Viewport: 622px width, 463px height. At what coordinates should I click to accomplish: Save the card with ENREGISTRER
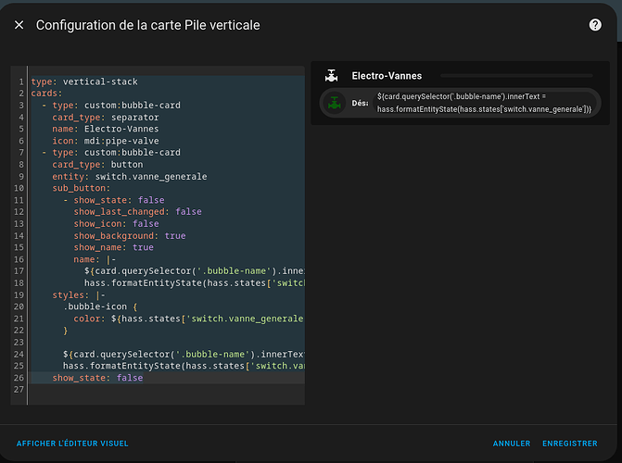point(570,444)
